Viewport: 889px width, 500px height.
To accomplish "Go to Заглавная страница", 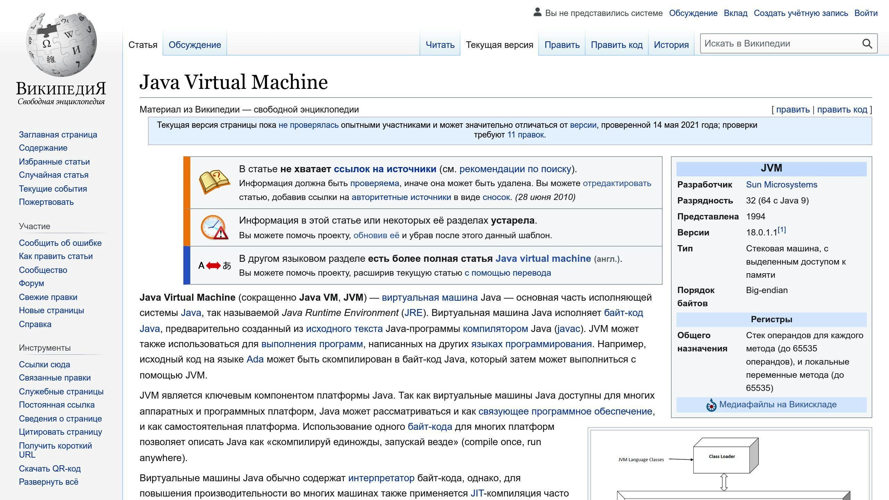I will [58, 135].
